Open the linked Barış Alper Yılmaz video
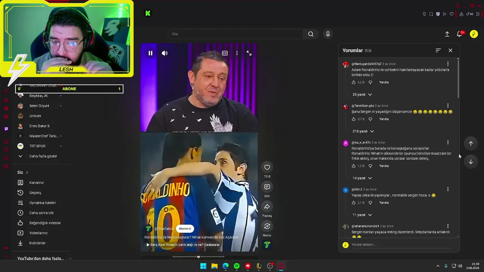This screenshot has width=484, height=272. point(183,245)
